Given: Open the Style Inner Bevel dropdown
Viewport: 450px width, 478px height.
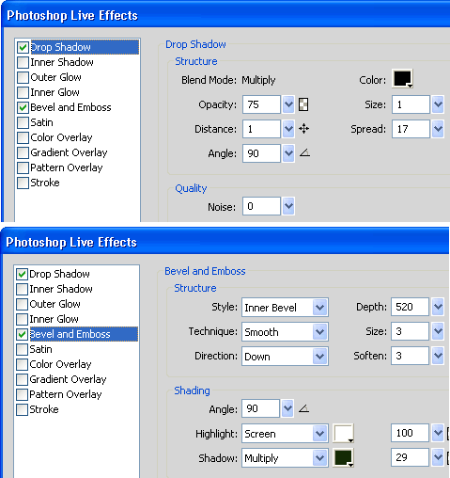Looking at the screenshot, I should [285, 307].
